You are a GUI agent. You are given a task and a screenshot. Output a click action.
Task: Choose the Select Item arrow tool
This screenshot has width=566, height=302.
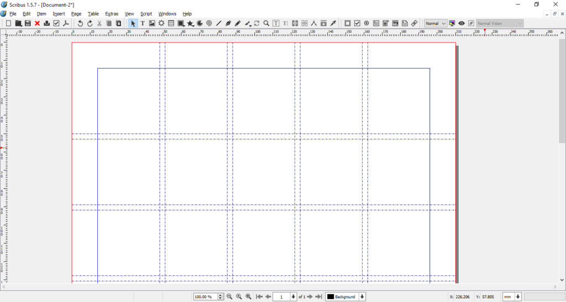(133, 23)
